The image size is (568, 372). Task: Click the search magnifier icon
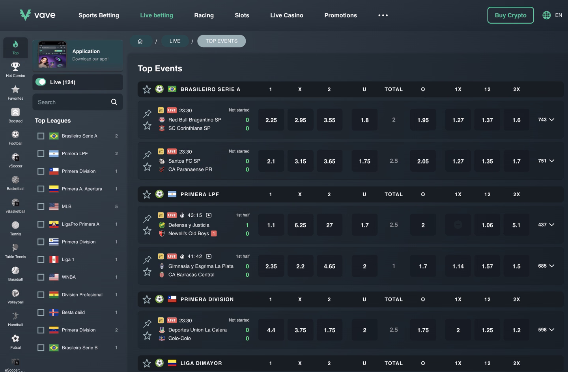click(x=114, y=102)
